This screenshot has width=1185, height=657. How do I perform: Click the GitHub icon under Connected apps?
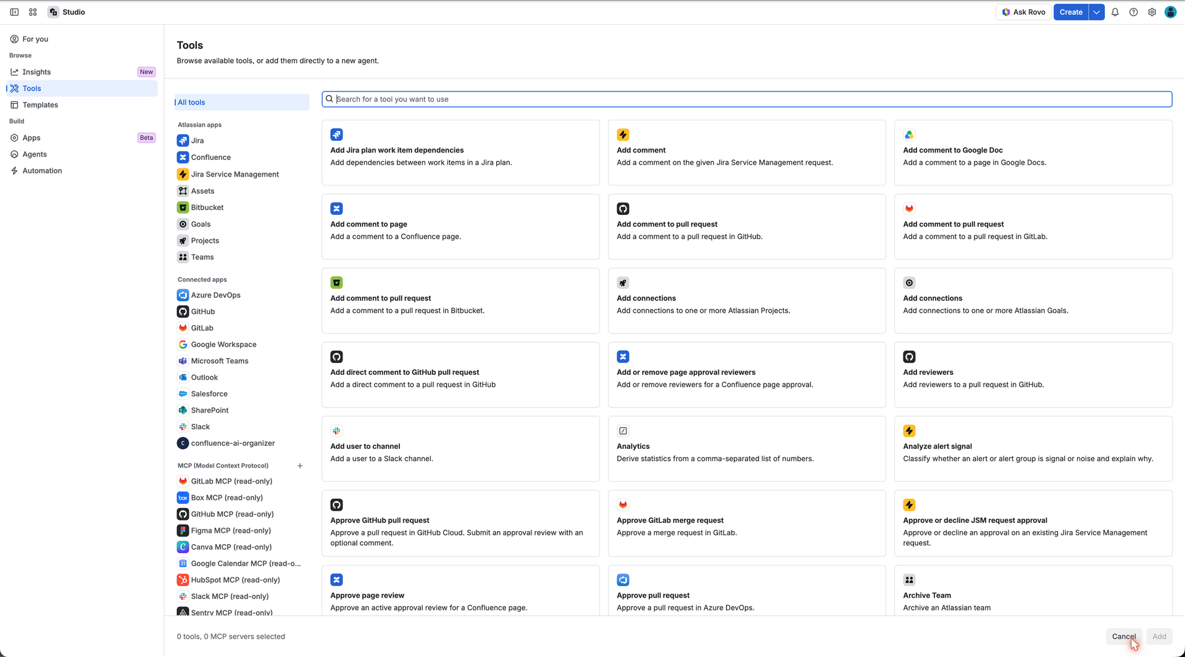tap(183, 312)
